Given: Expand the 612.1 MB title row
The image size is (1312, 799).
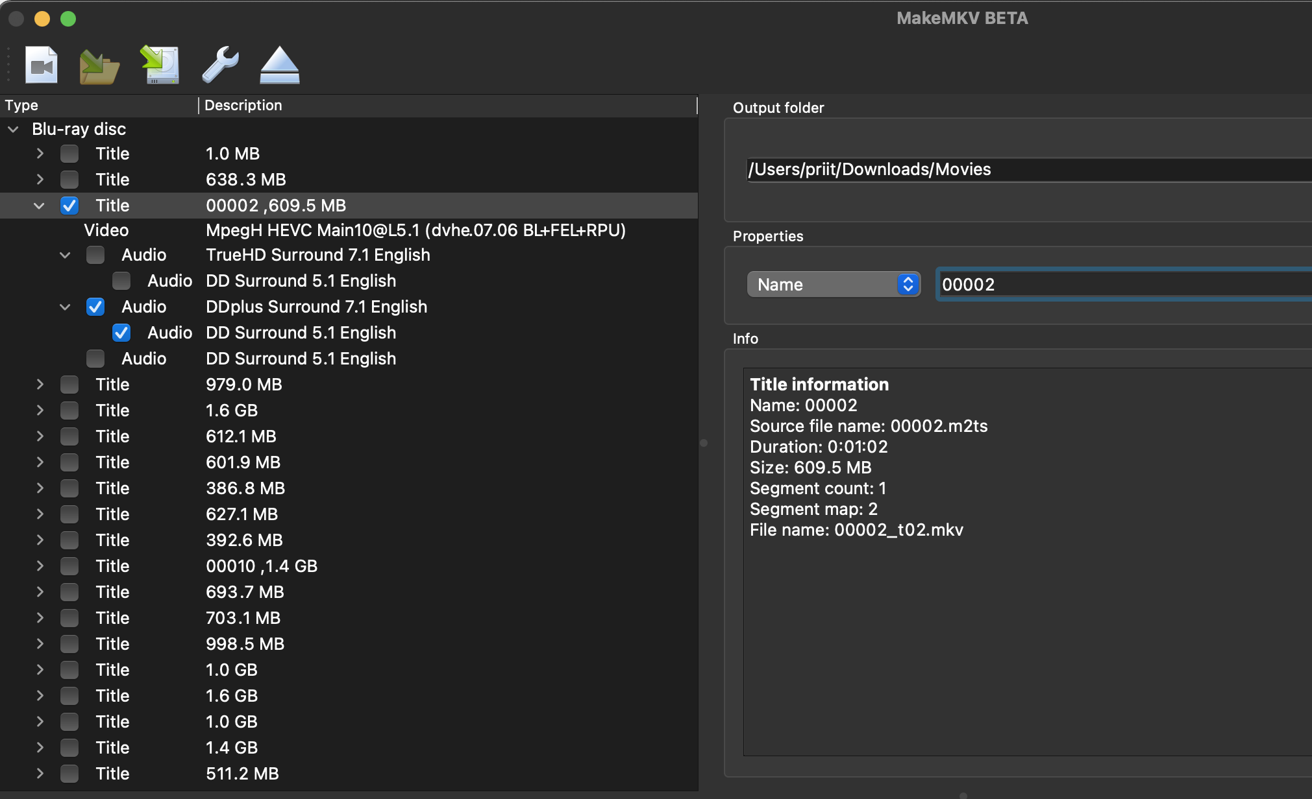Looking at the screenshot, I should tap(40, 436).
